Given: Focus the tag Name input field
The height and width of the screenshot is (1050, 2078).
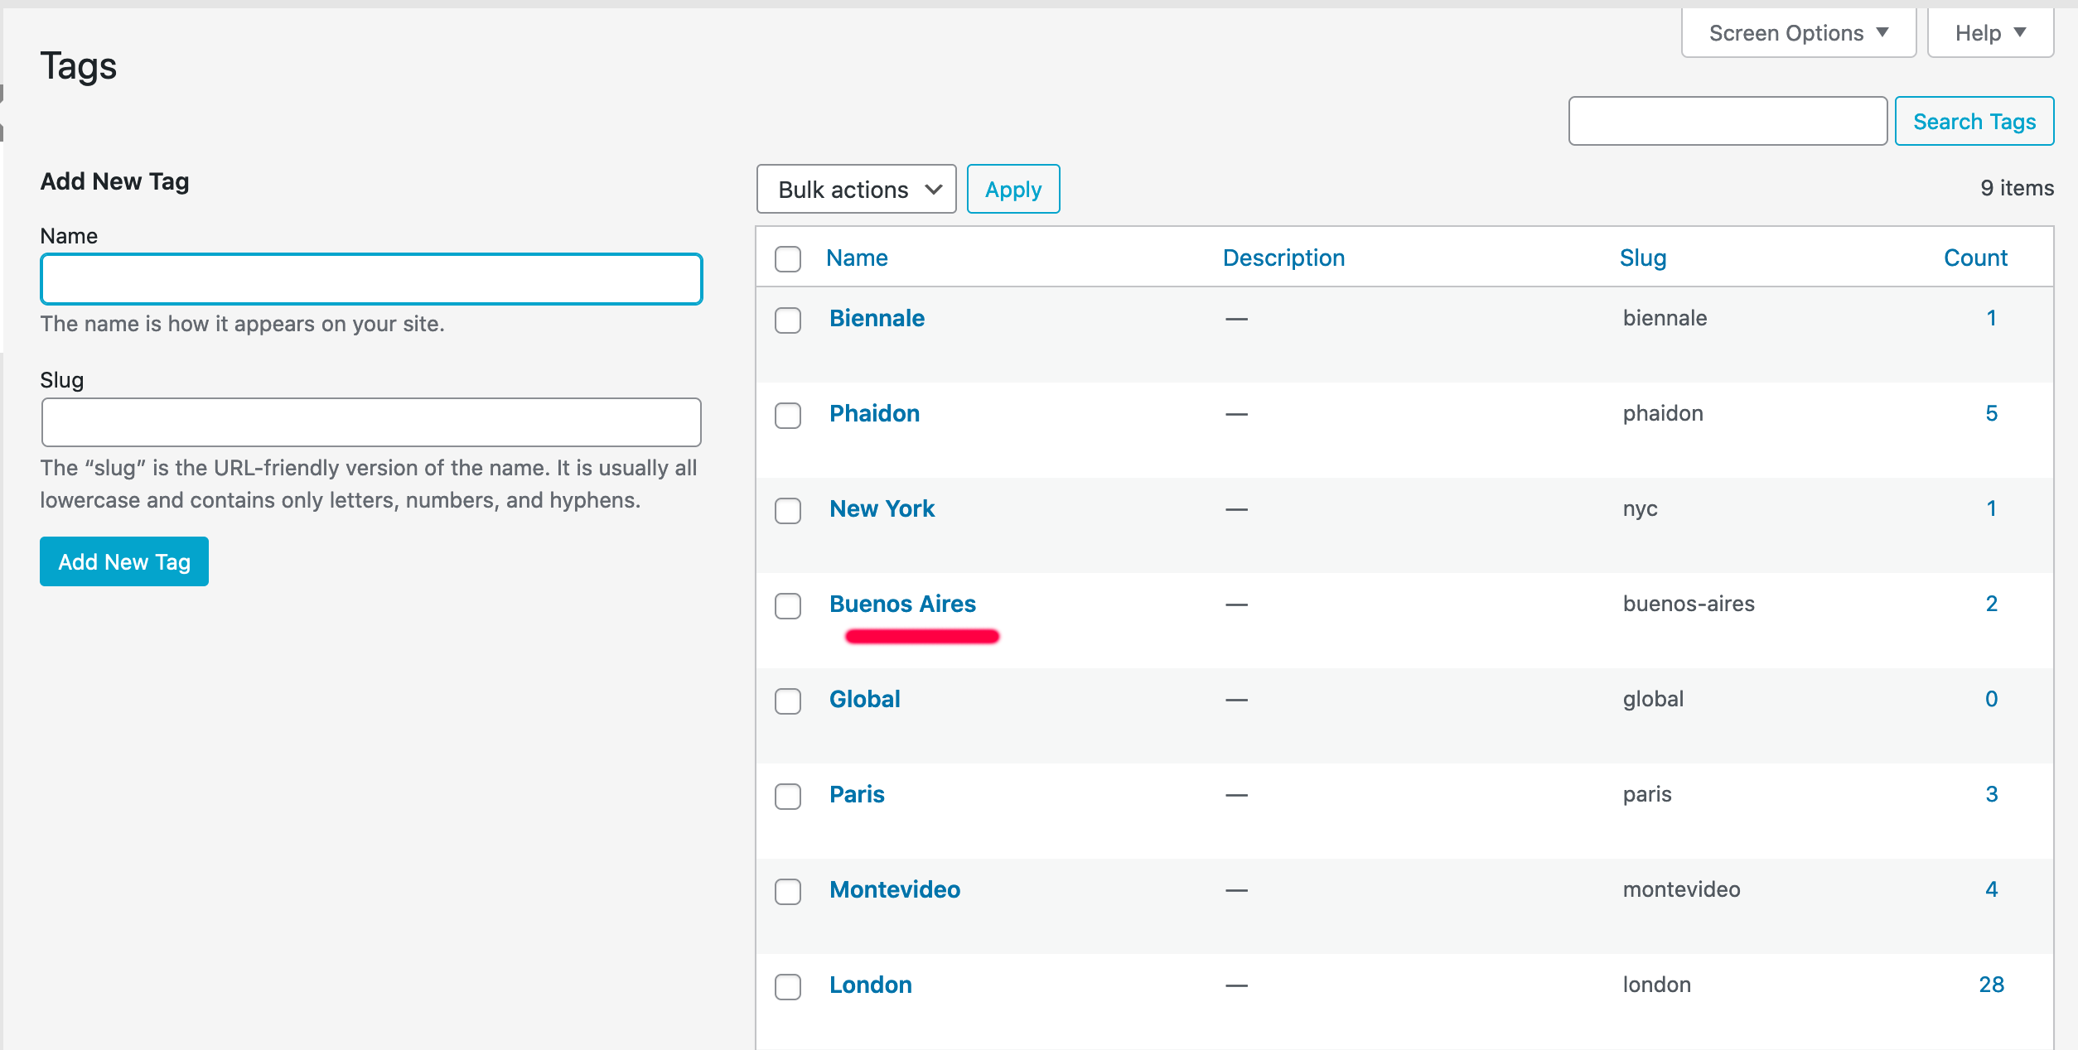Looking at the screenshot, I should [371, 280].
